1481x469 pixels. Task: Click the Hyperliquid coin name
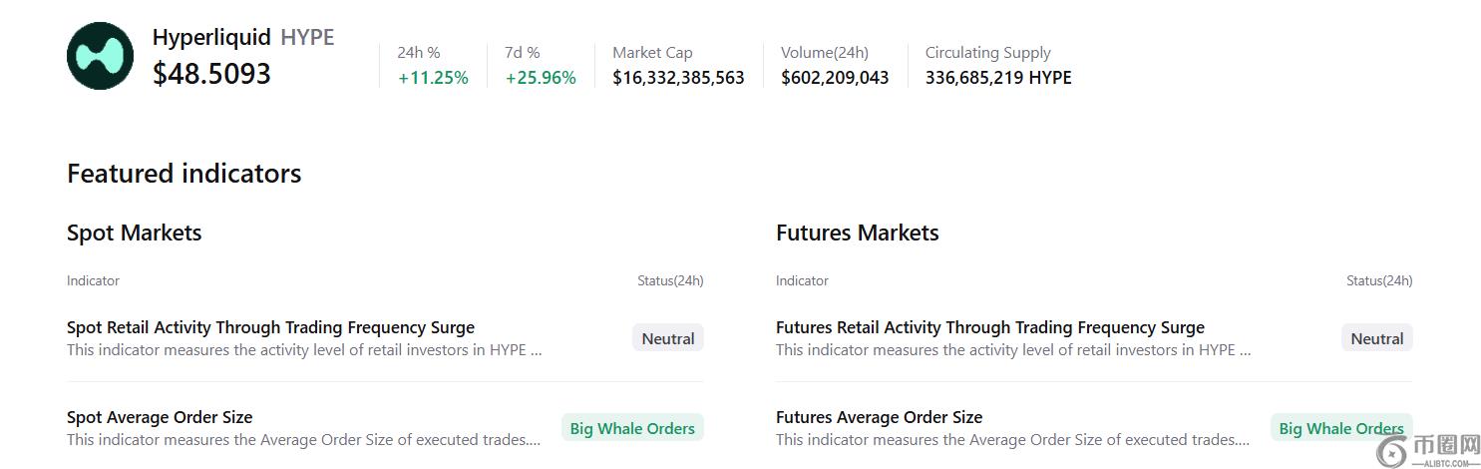click(x=211, y=37)
